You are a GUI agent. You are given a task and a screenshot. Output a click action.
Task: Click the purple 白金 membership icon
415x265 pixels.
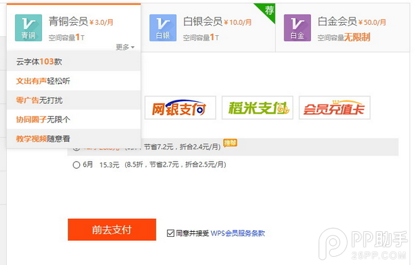[x=297, y=28]
